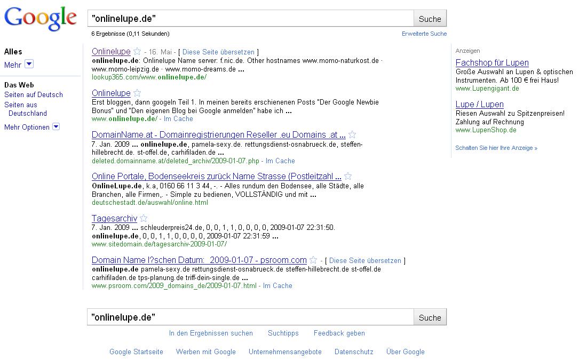Translate the psroom.com result page
This screenshot has width=579, height=359.
coord(365,260)
